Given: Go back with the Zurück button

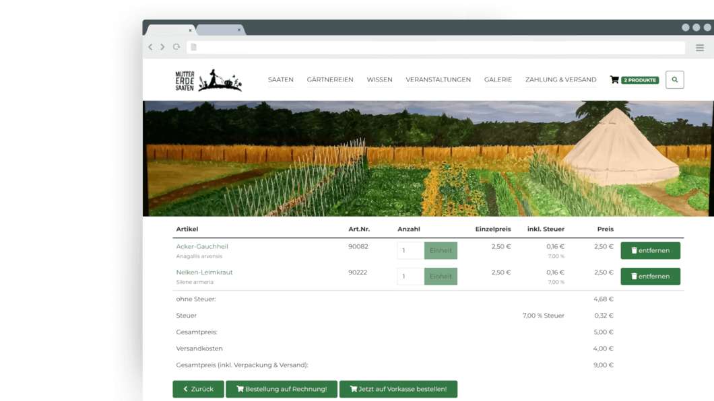Looking at the screenshot, I should [198, 389].
